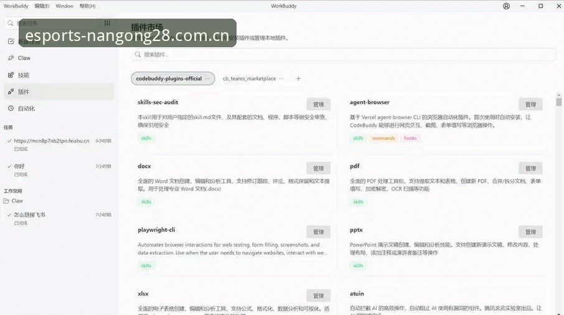The width and height of the screenshot is (564, 315).
Task: Click the sidebar search magnifier icon
Action: pyautogui.click(x=11, y=23)
